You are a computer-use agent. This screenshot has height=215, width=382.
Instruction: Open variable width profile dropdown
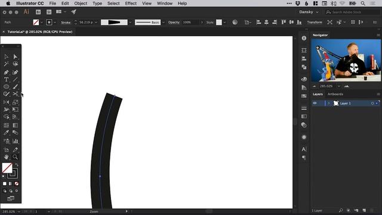130,22
